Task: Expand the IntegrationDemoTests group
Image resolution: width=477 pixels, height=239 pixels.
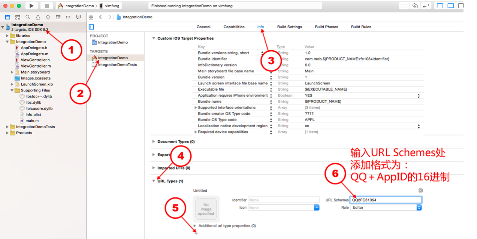Action: (7, 127)
